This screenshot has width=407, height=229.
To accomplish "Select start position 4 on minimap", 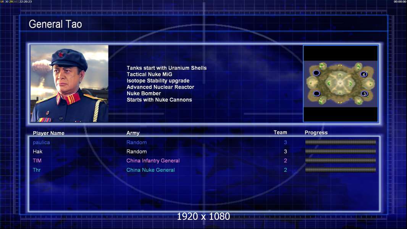I will (x=363, y=74).
